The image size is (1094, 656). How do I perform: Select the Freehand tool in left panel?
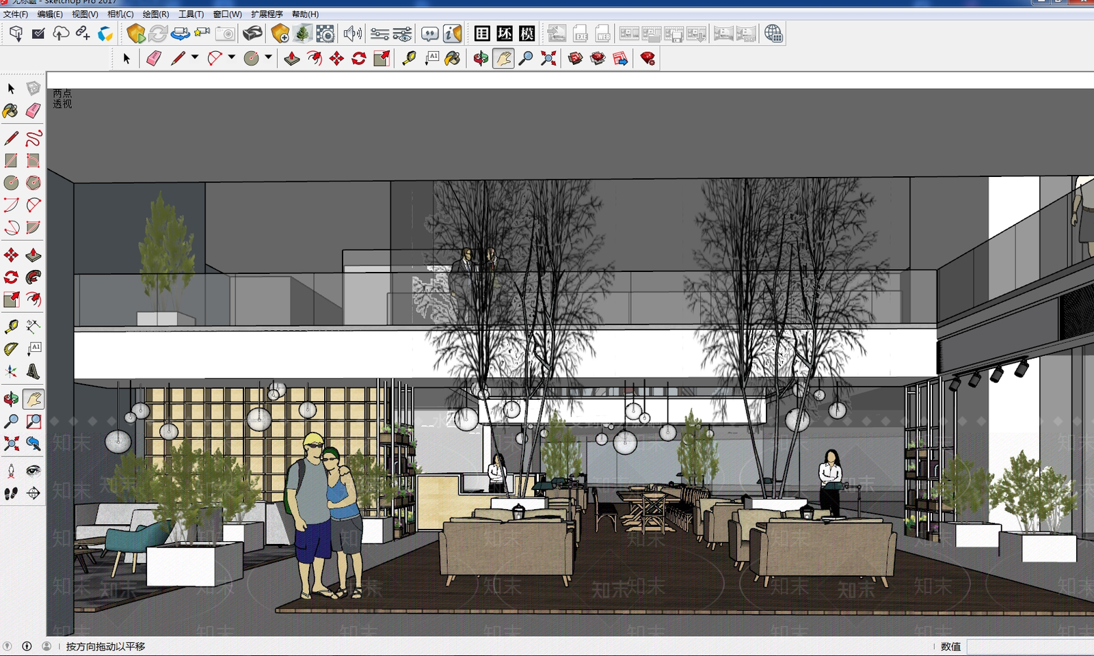pos(34,138)
